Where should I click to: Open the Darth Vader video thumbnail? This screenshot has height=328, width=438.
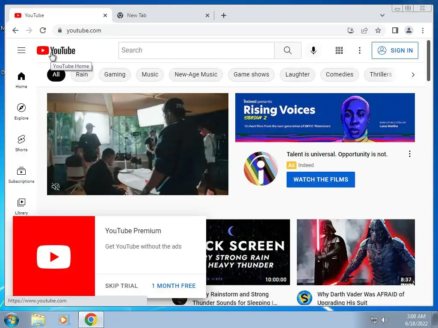(x=355, y=252)
